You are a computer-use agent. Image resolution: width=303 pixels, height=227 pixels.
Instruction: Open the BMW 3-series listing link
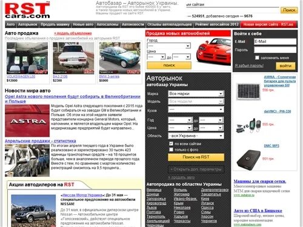(x=109, y=76)
